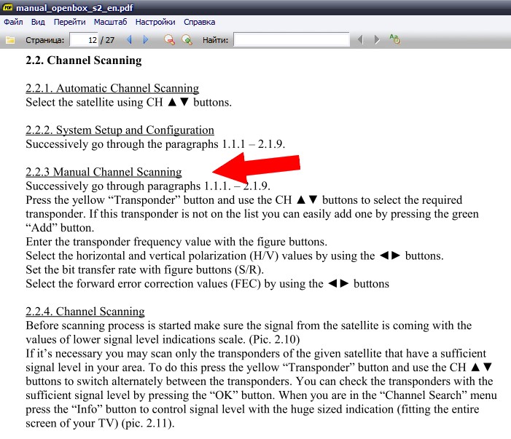Click the line 'Select the satellite using CH'

pos(129,103)
